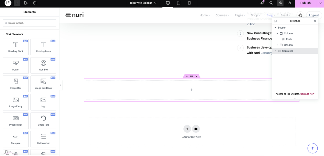Click plus inside the empty container

pos(192,90)
